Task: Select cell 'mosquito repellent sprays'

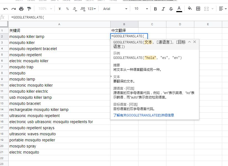Action: pyautogui.click(x=59, y=128)
